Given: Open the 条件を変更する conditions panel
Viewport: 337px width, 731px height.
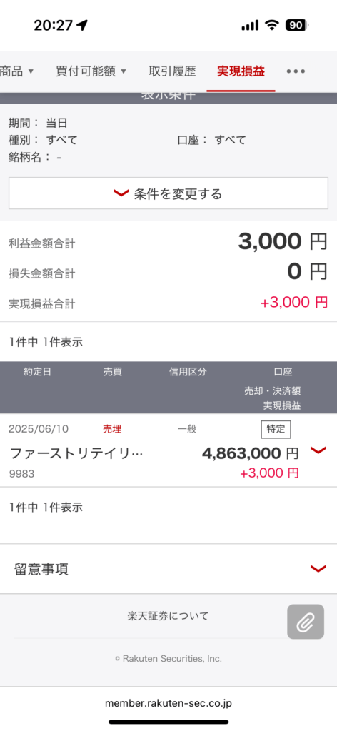Looking at the screenshot, I should coord(168,193).
